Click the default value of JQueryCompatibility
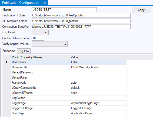This screenshot has height=117, width=153. [x=98, y=88]
